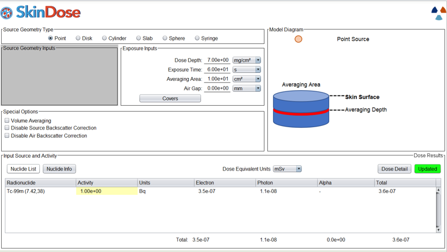
Task: Click the green Updated button
Action: click(427, 169)
